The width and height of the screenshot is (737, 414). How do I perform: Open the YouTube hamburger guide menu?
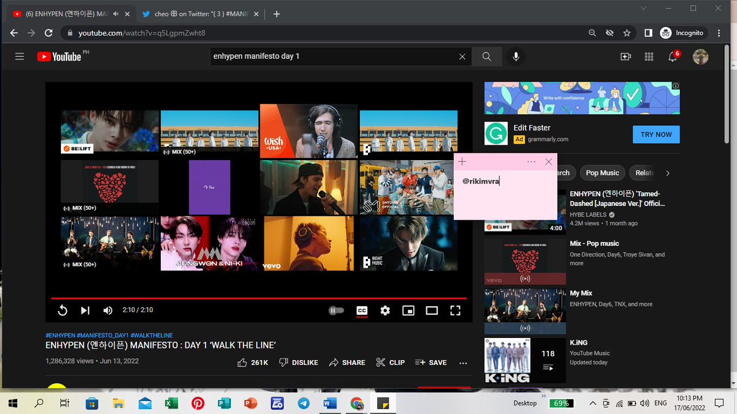(20, 56)
